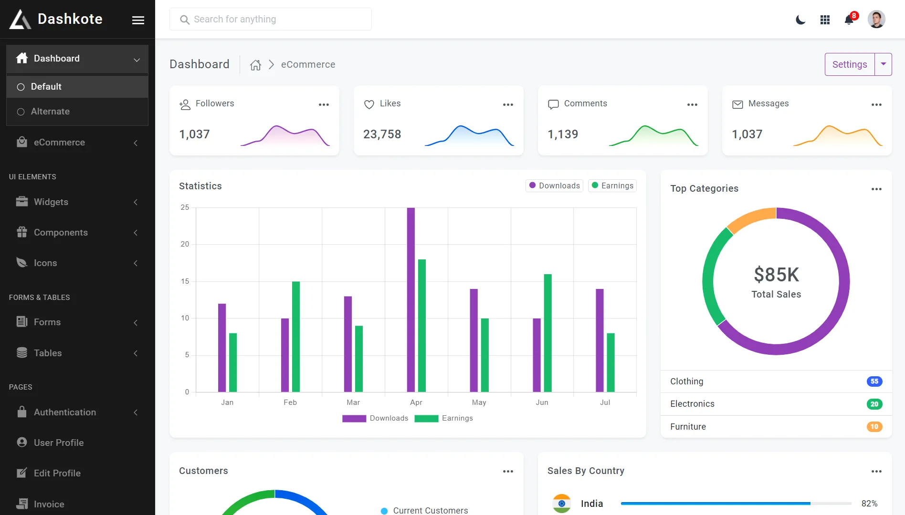Image resolution: width=905 pixels, height=515 pixels.
Task: Click the envelope icon on Messages card
Action: (737, 104)
